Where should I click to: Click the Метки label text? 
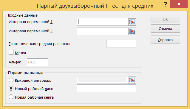20,53
